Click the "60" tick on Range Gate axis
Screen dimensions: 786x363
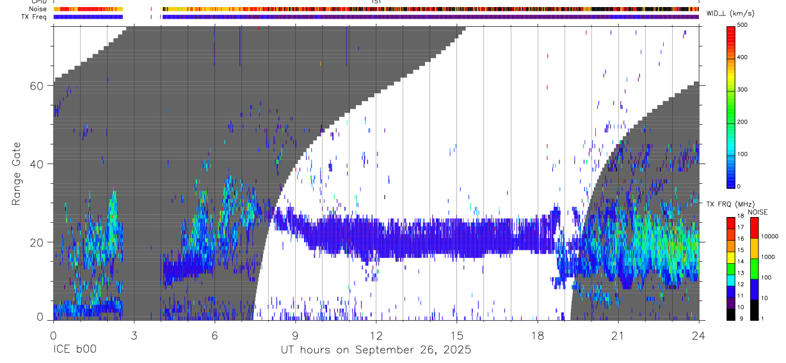tap(36, 86)
